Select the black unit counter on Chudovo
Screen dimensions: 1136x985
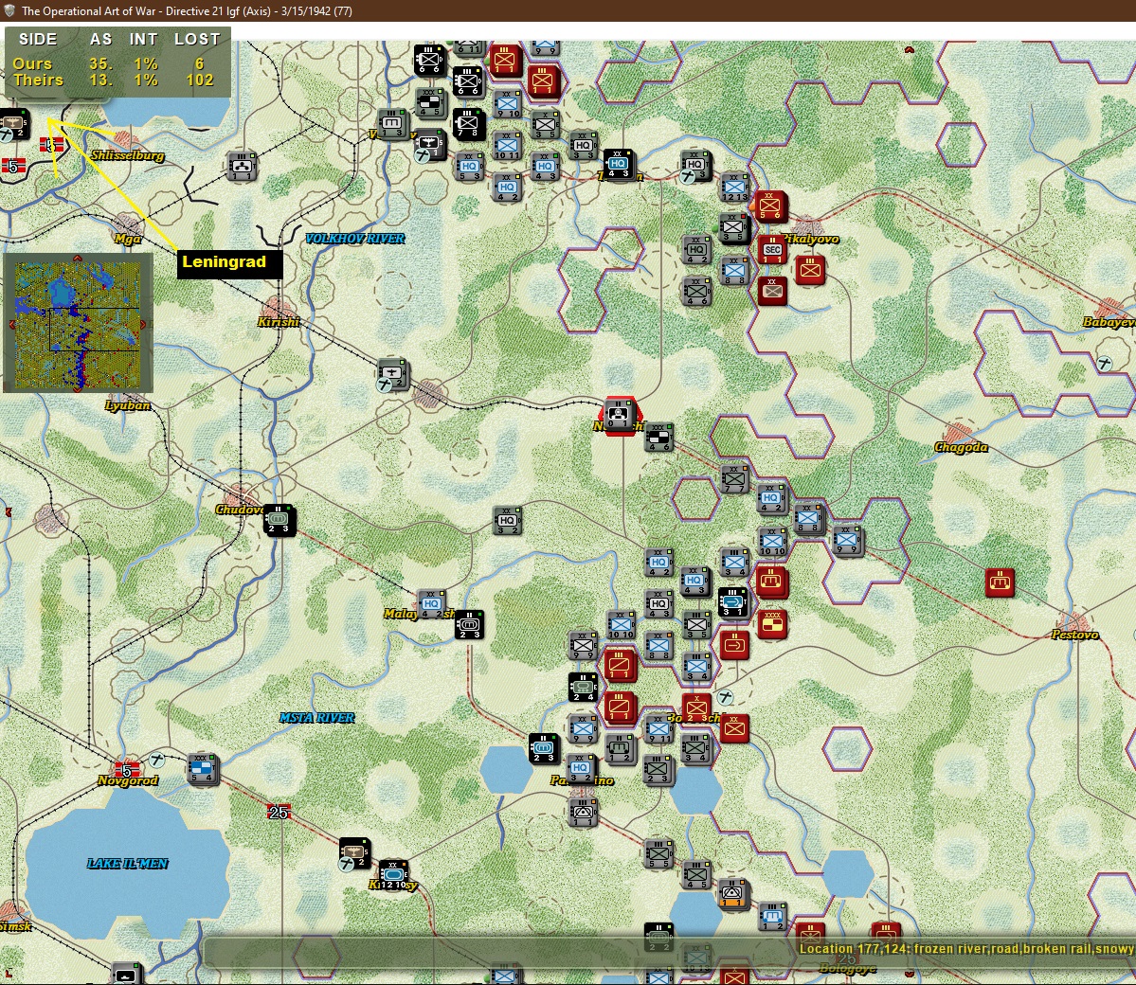[x=279, y=520]
